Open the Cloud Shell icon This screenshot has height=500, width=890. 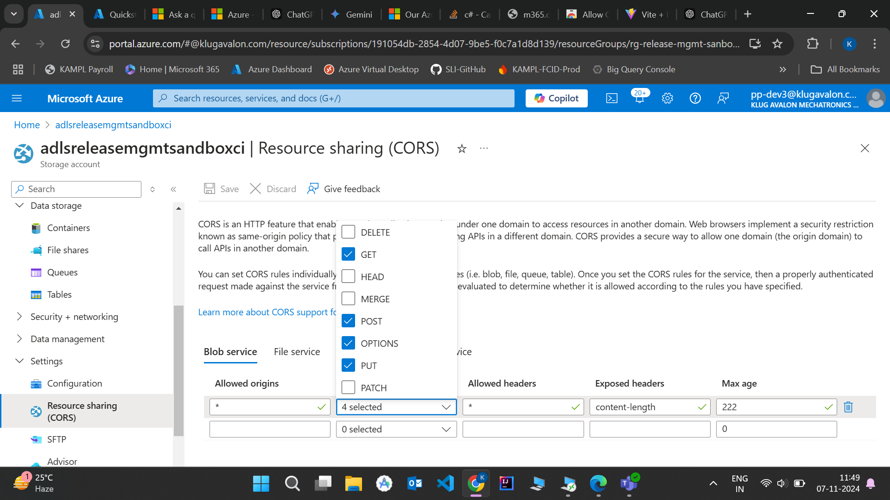[612, 98]
